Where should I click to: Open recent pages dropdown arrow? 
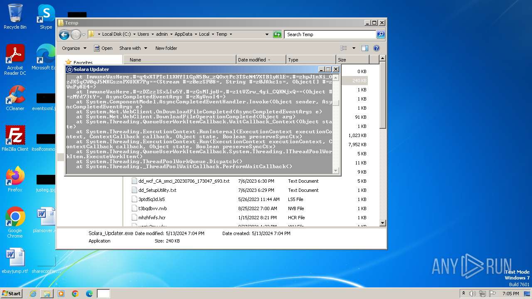point(84,34)
